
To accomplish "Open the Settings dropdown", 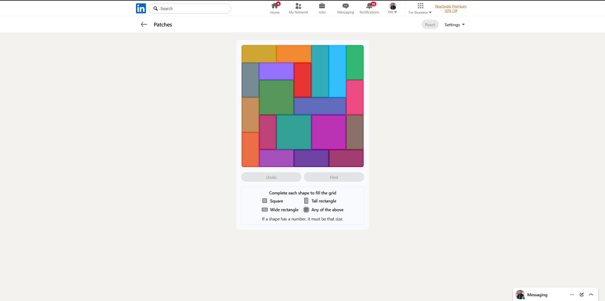I will click(454, 24).
